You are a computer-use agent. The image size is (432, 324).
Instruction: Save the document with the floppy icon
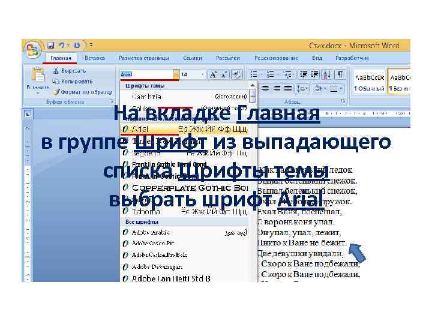pyautogui.click(x=50, y=45)
